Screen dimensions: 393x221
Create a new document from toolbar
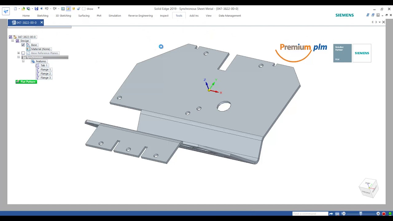pyautogui.click(x=15, y=9)
